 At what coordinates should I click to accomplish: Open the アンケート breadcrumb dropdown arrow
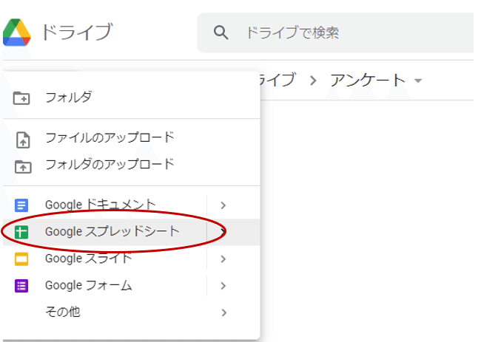(418, 81)
